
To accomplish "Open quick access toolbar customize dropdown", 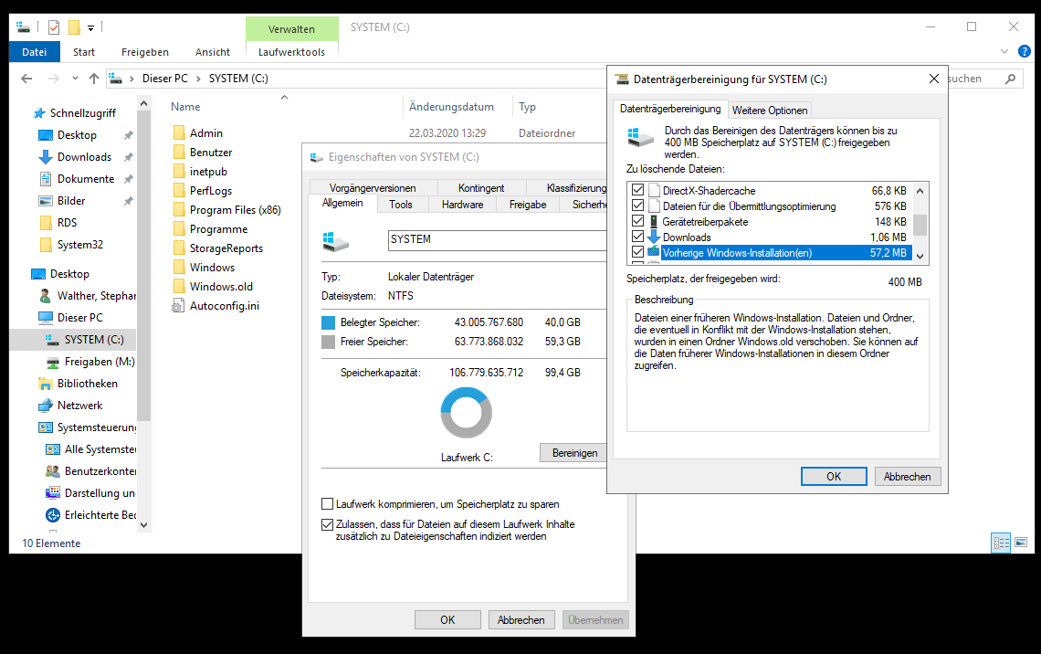I will coord(91,28).
